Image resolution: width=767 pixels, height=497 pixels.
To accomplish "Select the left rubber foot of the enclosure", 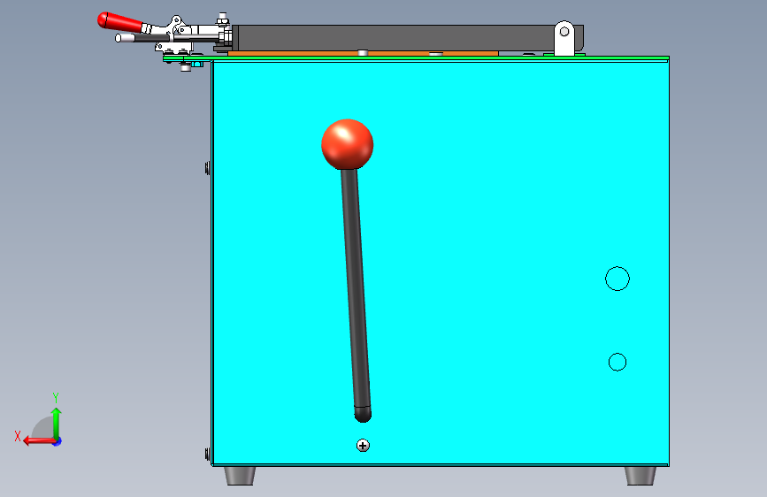I will 240,476.
